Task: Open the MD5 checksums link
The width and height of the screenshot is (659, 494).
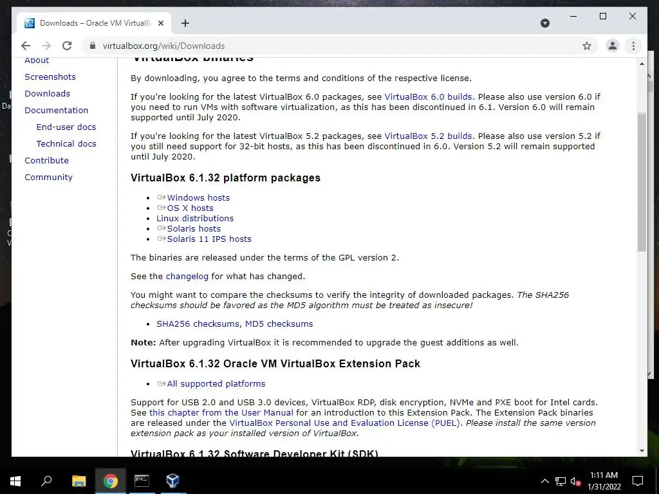Action: tap(279, 324)
